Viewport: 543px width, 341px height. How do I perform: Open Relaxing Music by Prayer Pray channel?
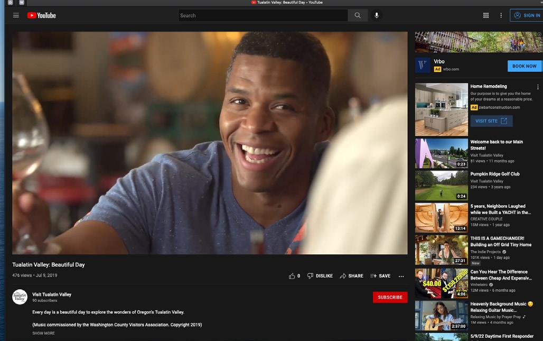495,317
